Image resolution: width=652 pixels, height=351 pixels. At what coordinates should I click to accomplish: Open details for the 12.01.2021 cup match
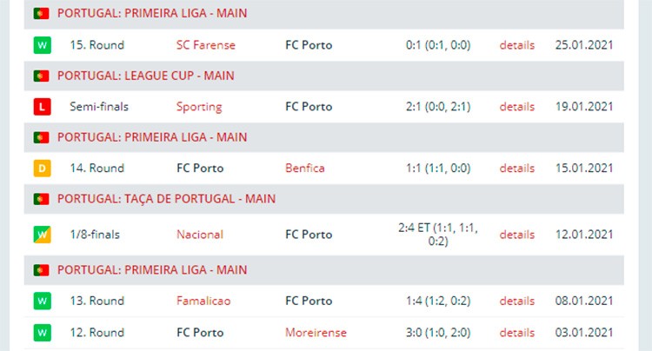[517, 235]
